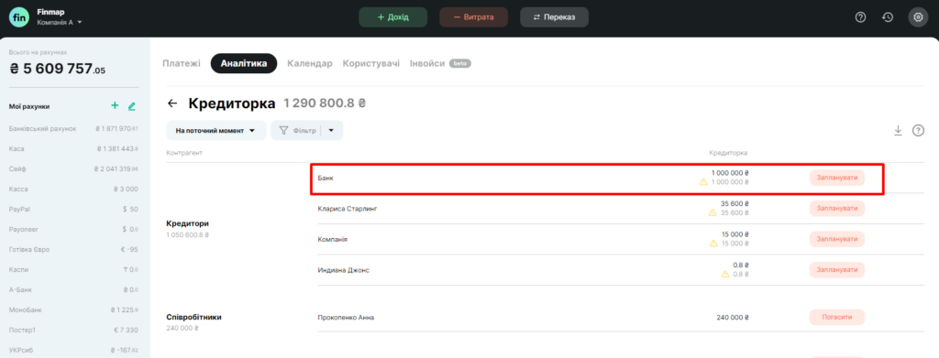Go back with arrow beside Кредиторка
This screenshot has height=358, width=939.
pos(172,103)
